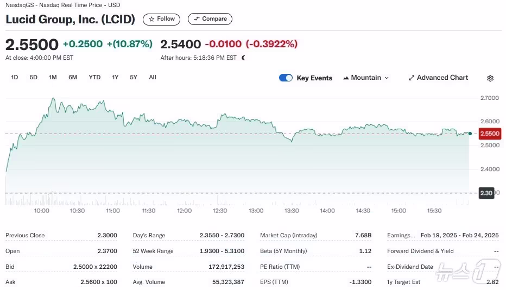The height and width of the screenshot is (290, 506).
Task: Toggle the Key Events switch
Action: tap(286, 78)
